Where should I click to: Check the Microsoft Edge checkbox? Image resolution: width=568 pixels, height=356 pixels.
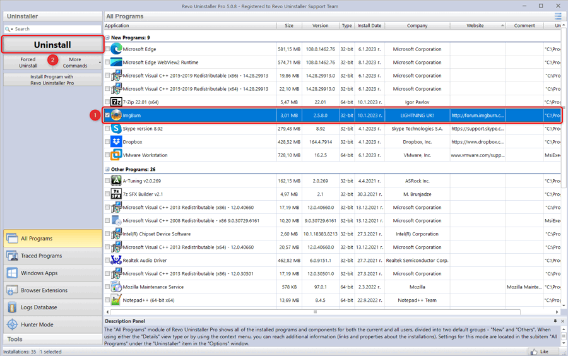pyautogui.click(x=107, y=49)
